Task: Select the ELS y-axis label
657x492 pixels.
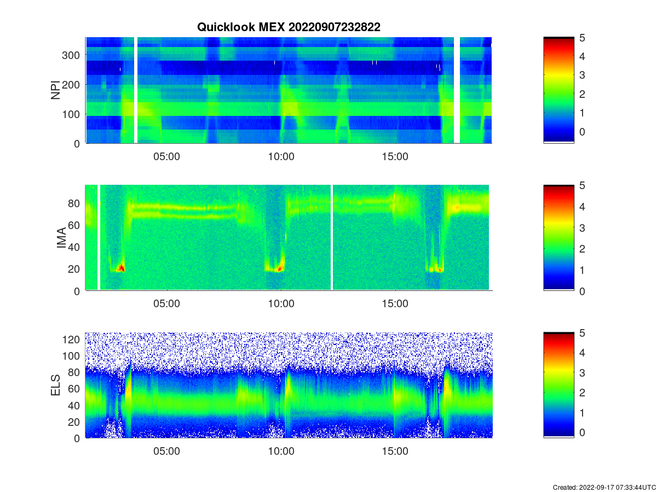Action: tap(55, 385)
